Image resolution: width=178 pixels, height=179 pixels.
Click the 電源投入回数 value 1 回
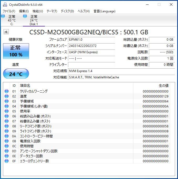[162, 58]
